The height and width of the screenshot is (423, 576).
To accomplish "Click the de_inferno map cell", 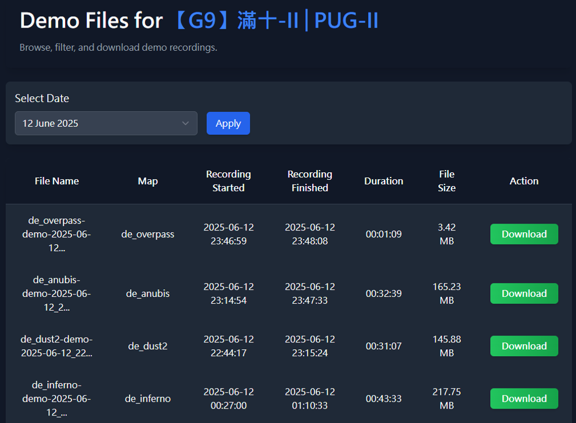I will click(x=147, y=398).
